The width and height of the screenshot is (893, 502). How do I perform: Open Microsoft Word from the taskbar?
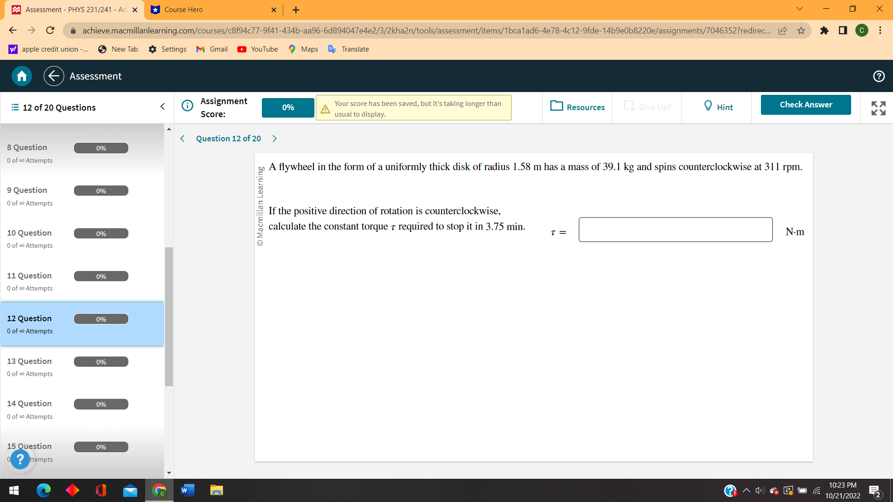187,490
